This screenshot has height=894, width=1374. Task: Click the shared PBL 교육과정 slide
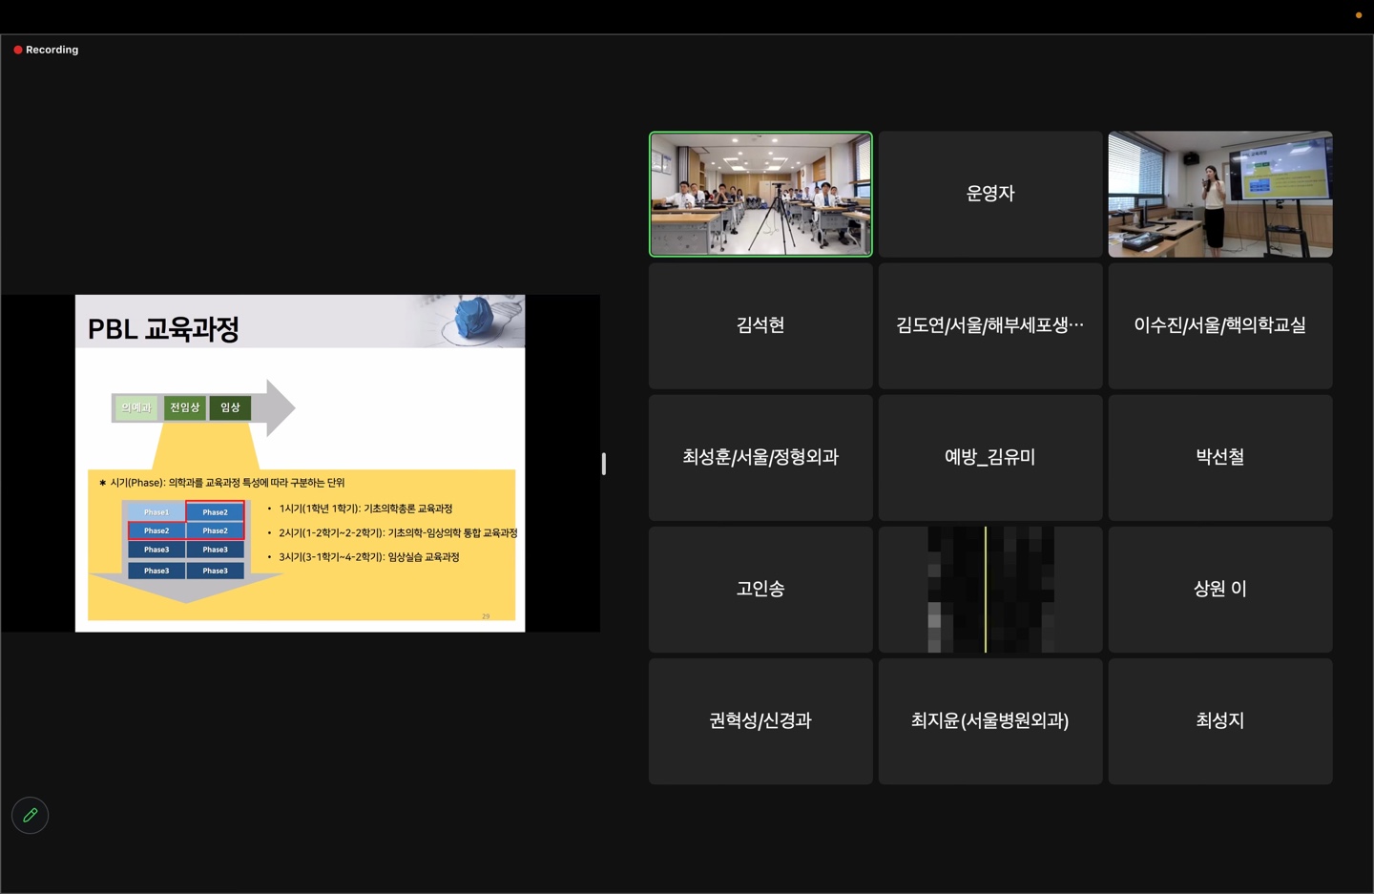[x=300, y=463]
